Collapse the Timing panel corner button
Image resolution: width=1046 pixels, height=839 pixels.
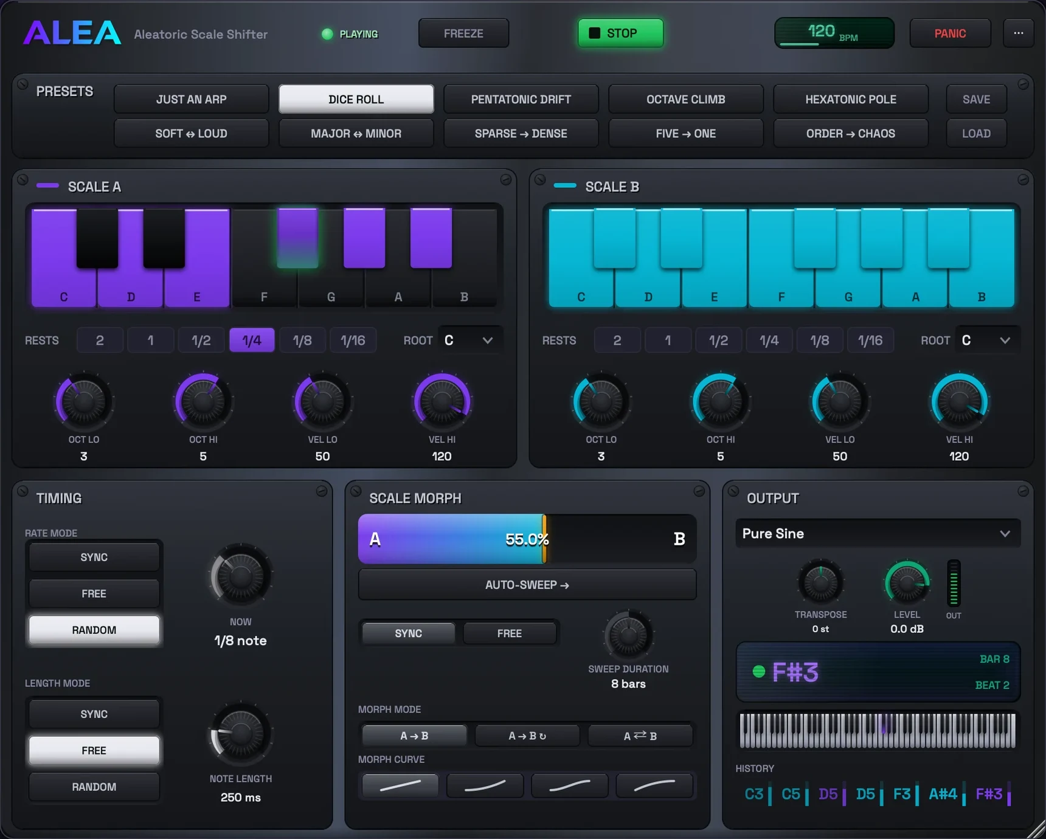[322, 491]
